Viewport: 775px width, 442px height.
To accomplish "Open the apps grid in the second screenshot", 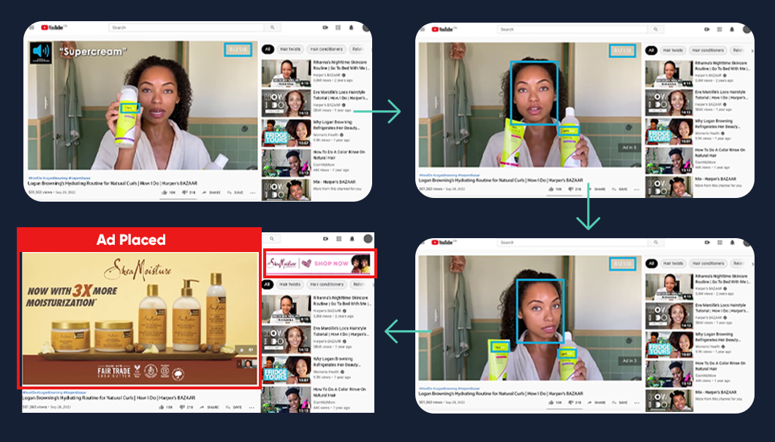I will pyautogui.click(x=719, y=30).
